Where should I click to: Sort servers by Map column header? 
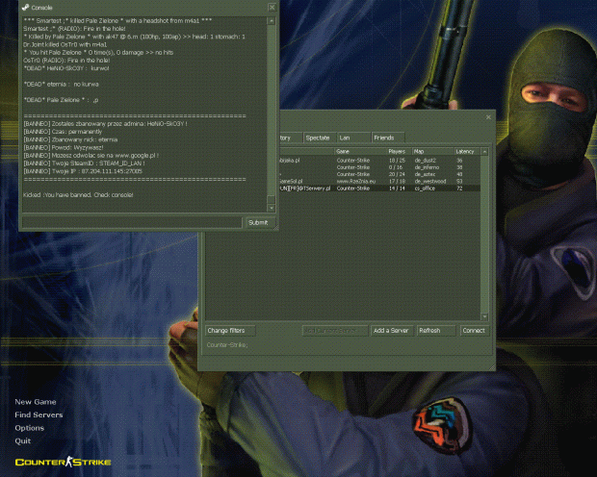tap(433, 151)
